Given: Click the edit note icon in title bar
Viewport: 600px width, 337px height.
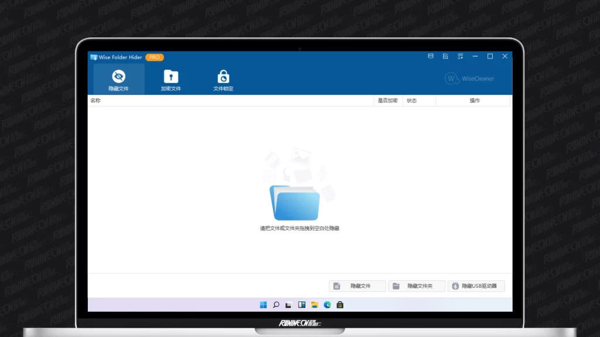Looking at the screenshot, I should pos(445,57).
